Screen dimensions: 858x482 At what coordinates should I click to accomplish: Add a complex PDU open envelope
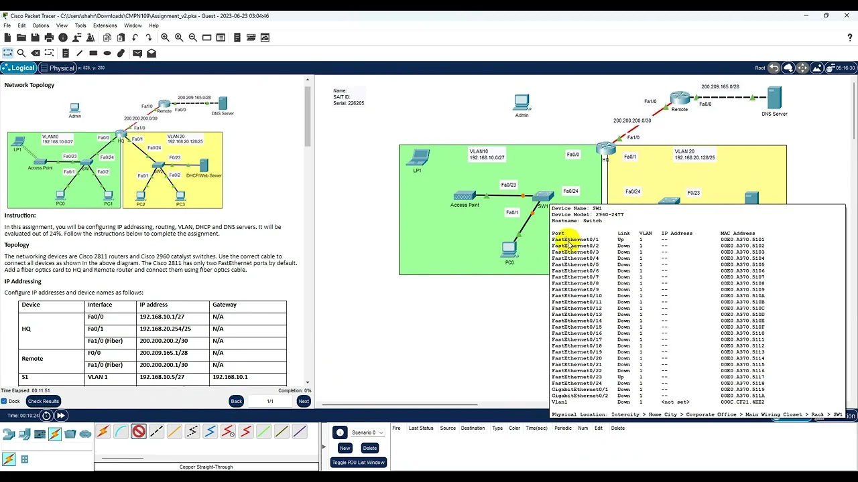[151, 53]
